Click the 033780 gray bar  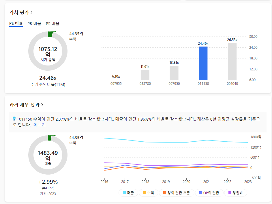[145, 75]
